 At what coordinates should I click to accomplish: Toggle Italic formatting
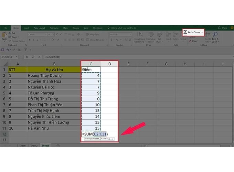[x=33, y=40]
